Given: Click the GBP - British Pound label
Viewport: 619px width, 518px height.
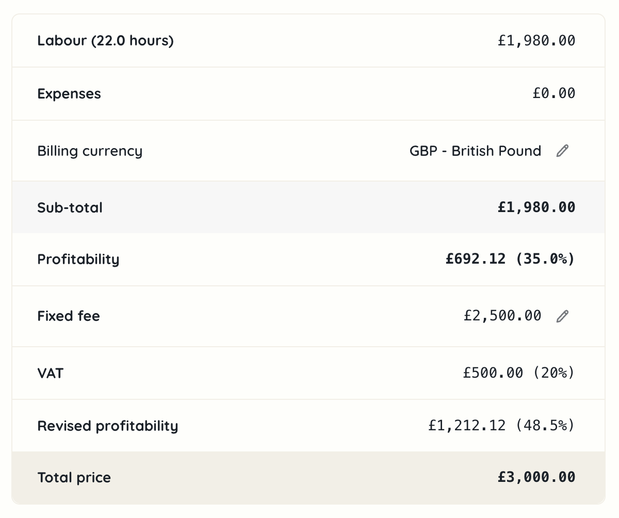Looking at the screenshot, I should pyautogui.click(x=475, y=151).
